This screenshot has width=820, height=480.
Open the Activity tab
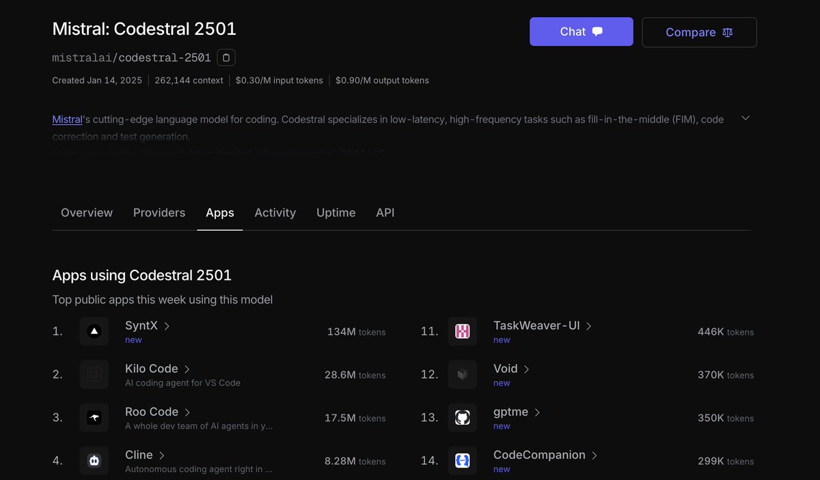coord(275,213)
